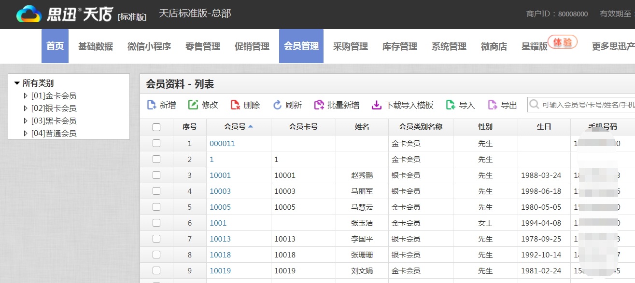The image size is (635, 283).
Task: Open member number link 10019
Action: [x=220, y=270]
